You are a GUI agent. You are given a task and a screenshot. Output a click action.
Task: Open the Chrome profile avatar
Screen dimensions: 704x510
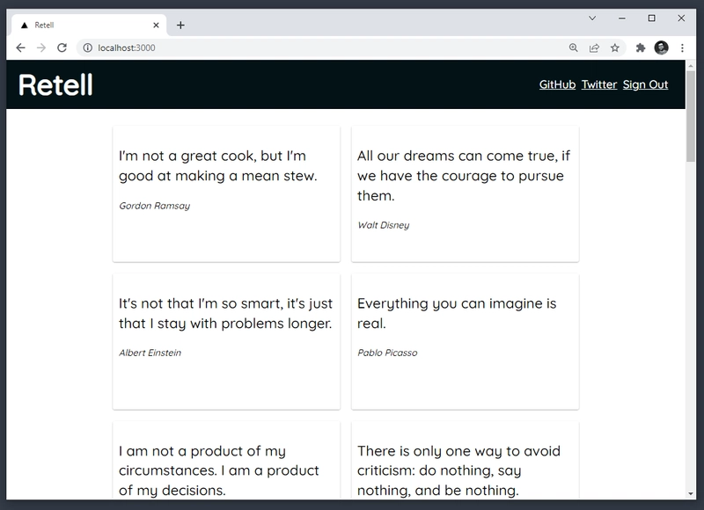pos(661,48)
